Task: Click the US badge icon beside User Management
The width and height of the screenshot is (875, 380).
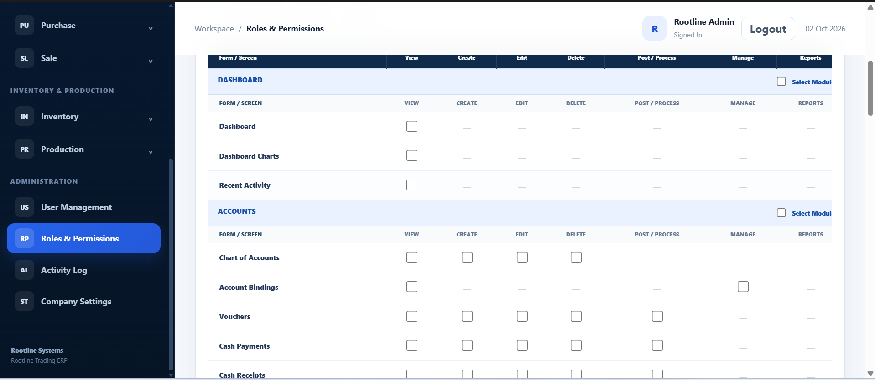Action: coord(24,207)
